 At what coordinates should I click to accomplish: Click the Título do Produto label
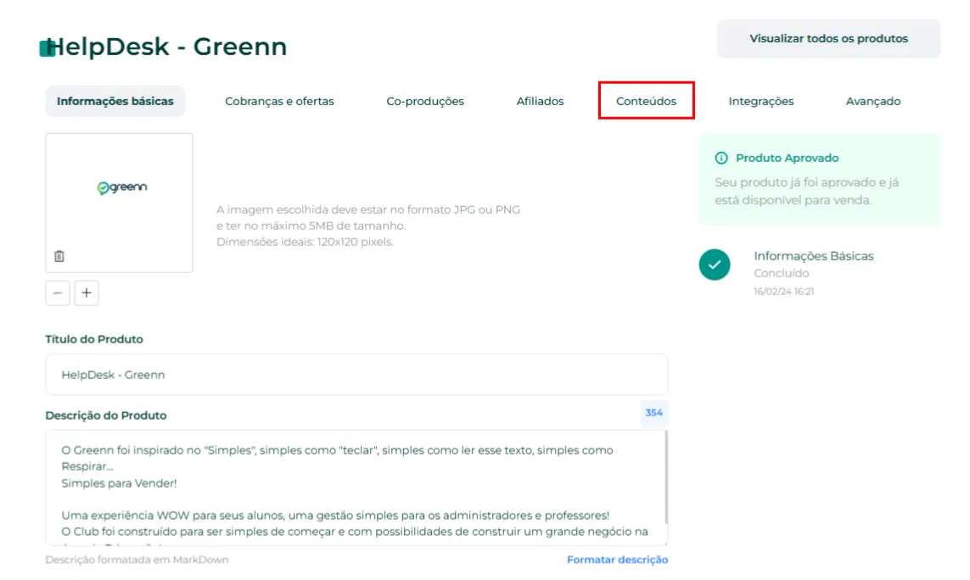point(94,339)
